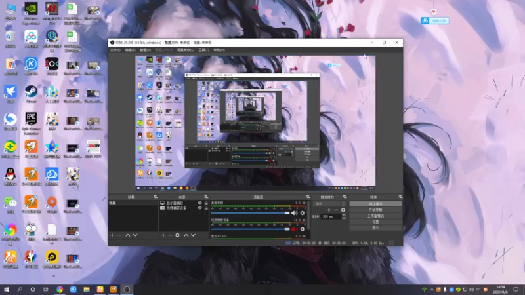Click the transition duration 300 ms field
This screenshot has width=525, height=295.
point(331,216)
